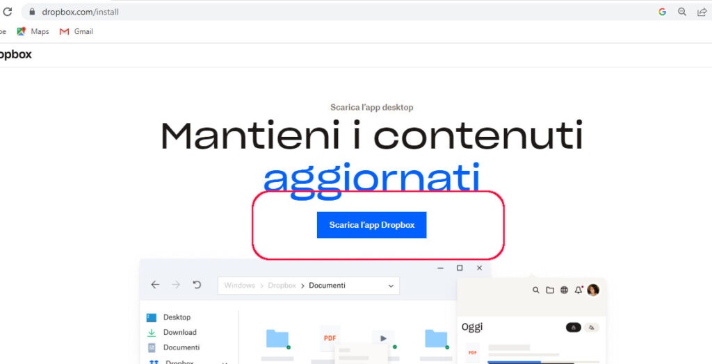Click Documenti in the breadcrumb path
The height and width of the screenshot is (364, 712).
point(327,286)
